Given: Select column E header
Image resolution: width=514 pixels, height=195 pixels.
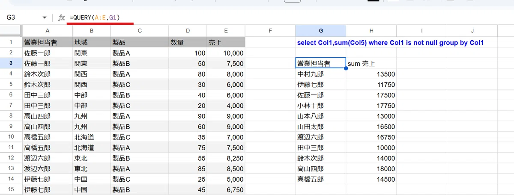Looking at the screenshot, I should (x=226, y=30).
